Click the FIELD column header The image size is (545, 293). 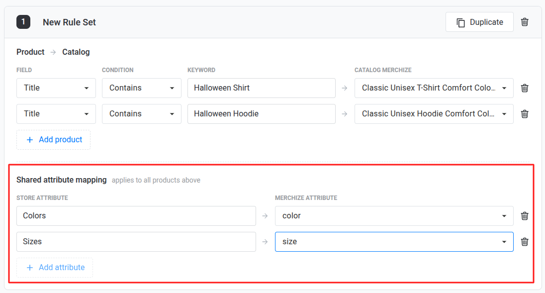click(24, 70)
